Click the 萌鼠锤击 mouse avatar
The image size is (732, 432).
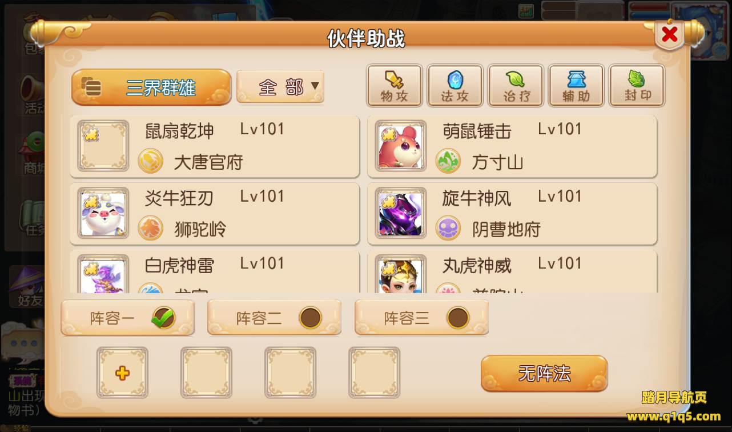click(400, 146)
